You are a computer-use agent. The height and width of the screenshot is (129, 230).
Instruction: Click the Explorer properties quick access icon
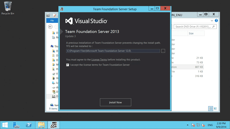coord(54,15)
